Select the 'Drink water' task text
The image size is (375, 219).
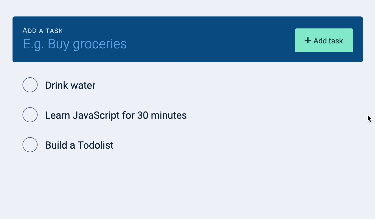pos(70,85)
